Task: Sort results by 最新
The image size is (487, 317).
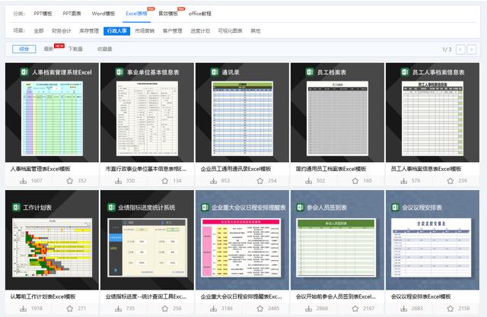Action: (x=49, y=49)
